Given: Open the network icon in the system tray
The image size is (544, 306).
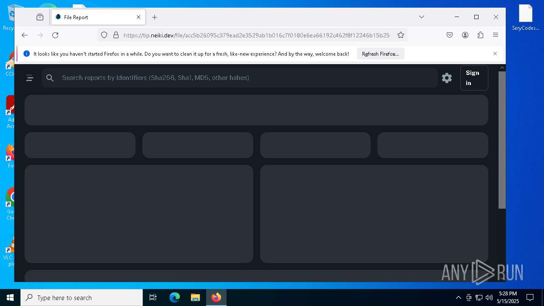Looking at the screenshot, I should click(479, 297).
